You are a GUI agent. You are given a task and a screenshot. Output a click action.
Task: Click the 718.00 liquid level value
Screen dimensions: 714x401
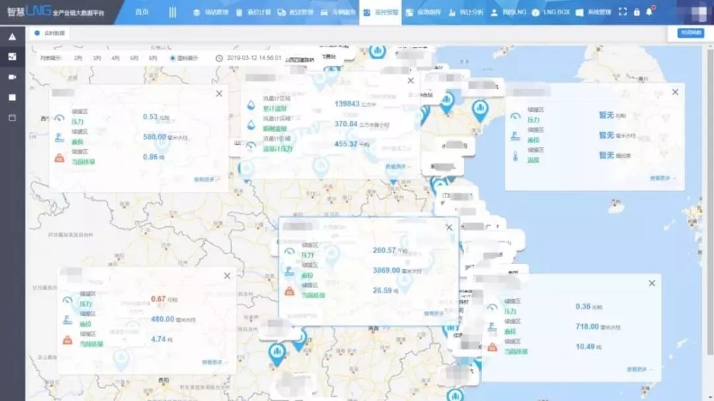[587, 327]
